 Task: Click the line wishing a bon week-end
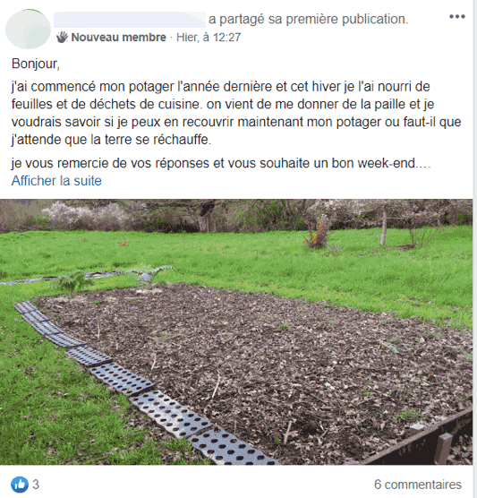[x=221, y=163]
